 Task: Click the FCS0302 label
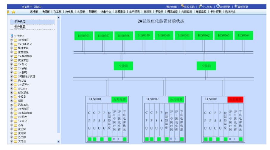point(152,99)
